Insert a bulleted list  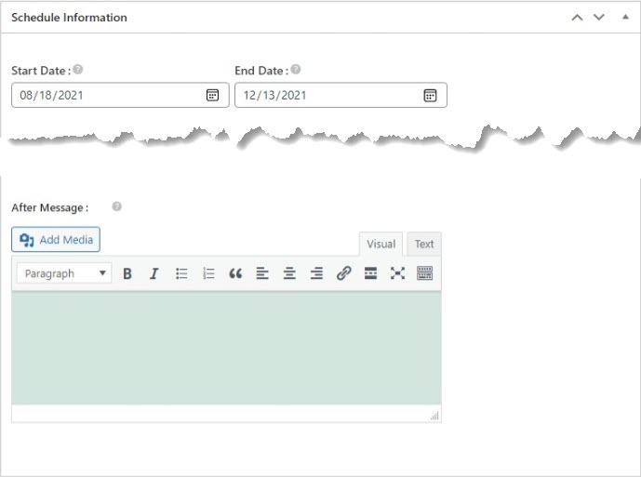[x=181, y=273]
